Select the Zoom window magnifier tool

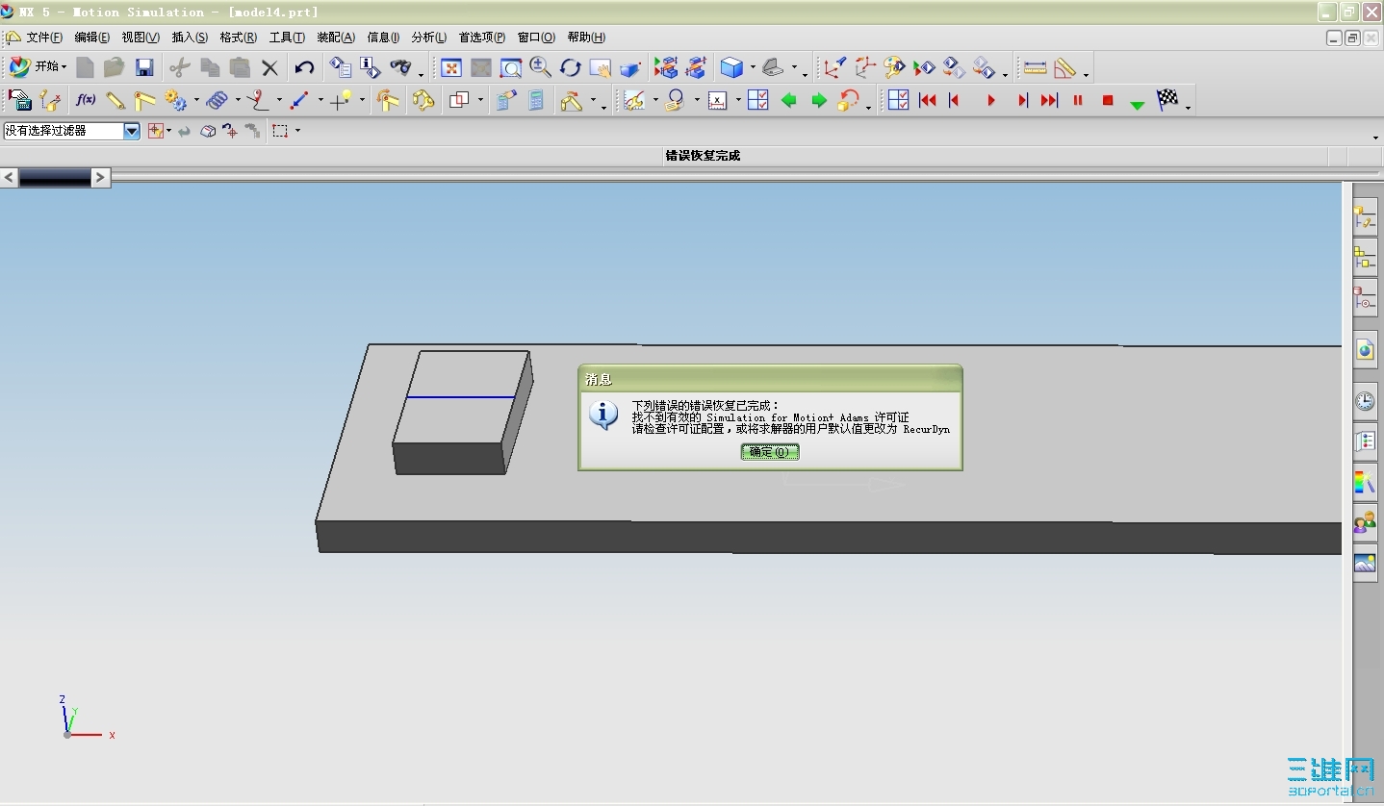coord(511,67)
